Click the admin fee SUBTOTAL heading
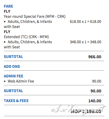This screenshot has height=119, width=109. [x=13, y=91]
